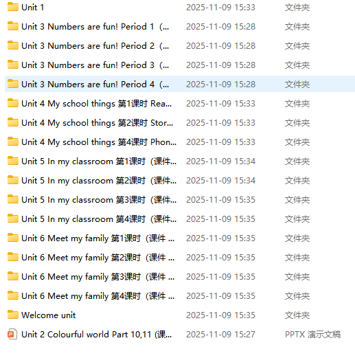Select the Unit 2 Colourful world PPTX file icon
Viewport: 355px width, 358px height.
pyautogui.click(x=12, y=334)
